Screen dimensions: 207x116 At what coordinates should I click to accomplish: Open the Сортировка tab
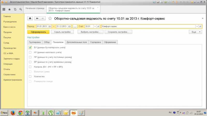[95, 42]
